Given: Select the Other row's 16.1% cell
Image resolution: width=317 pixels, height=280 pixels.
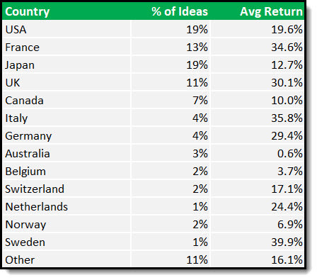Looking at the screenshot, I should (258, 259).
